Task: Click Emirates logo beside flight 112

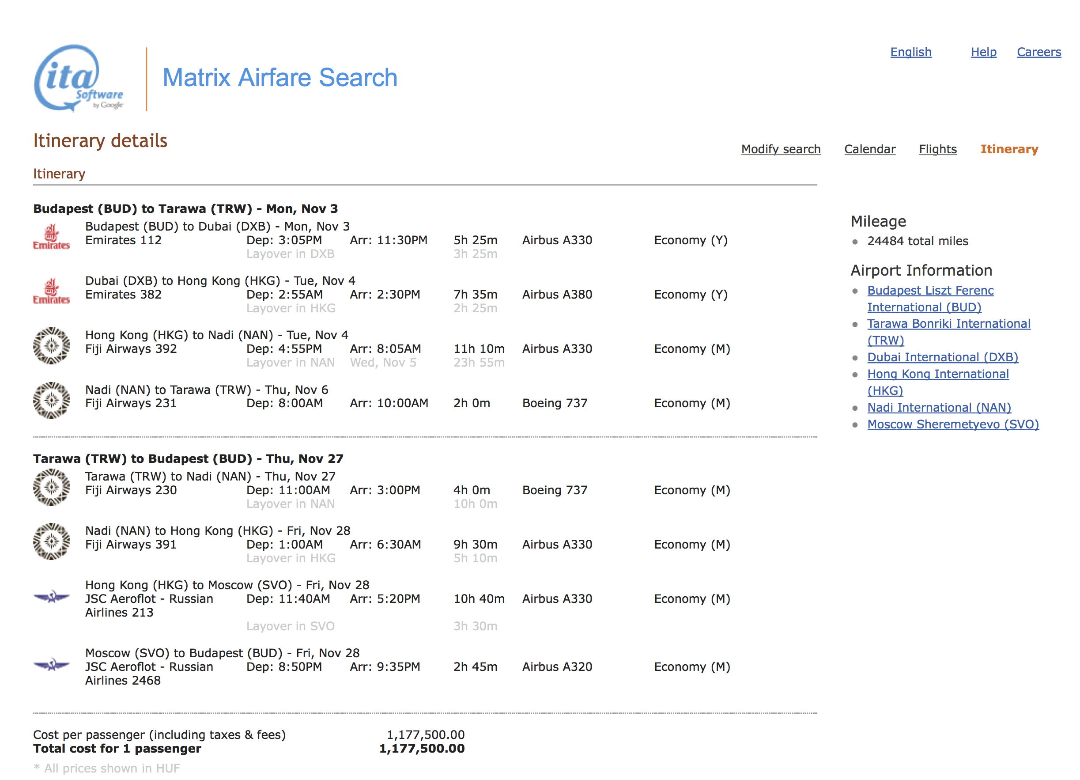Action: [51, 237]
